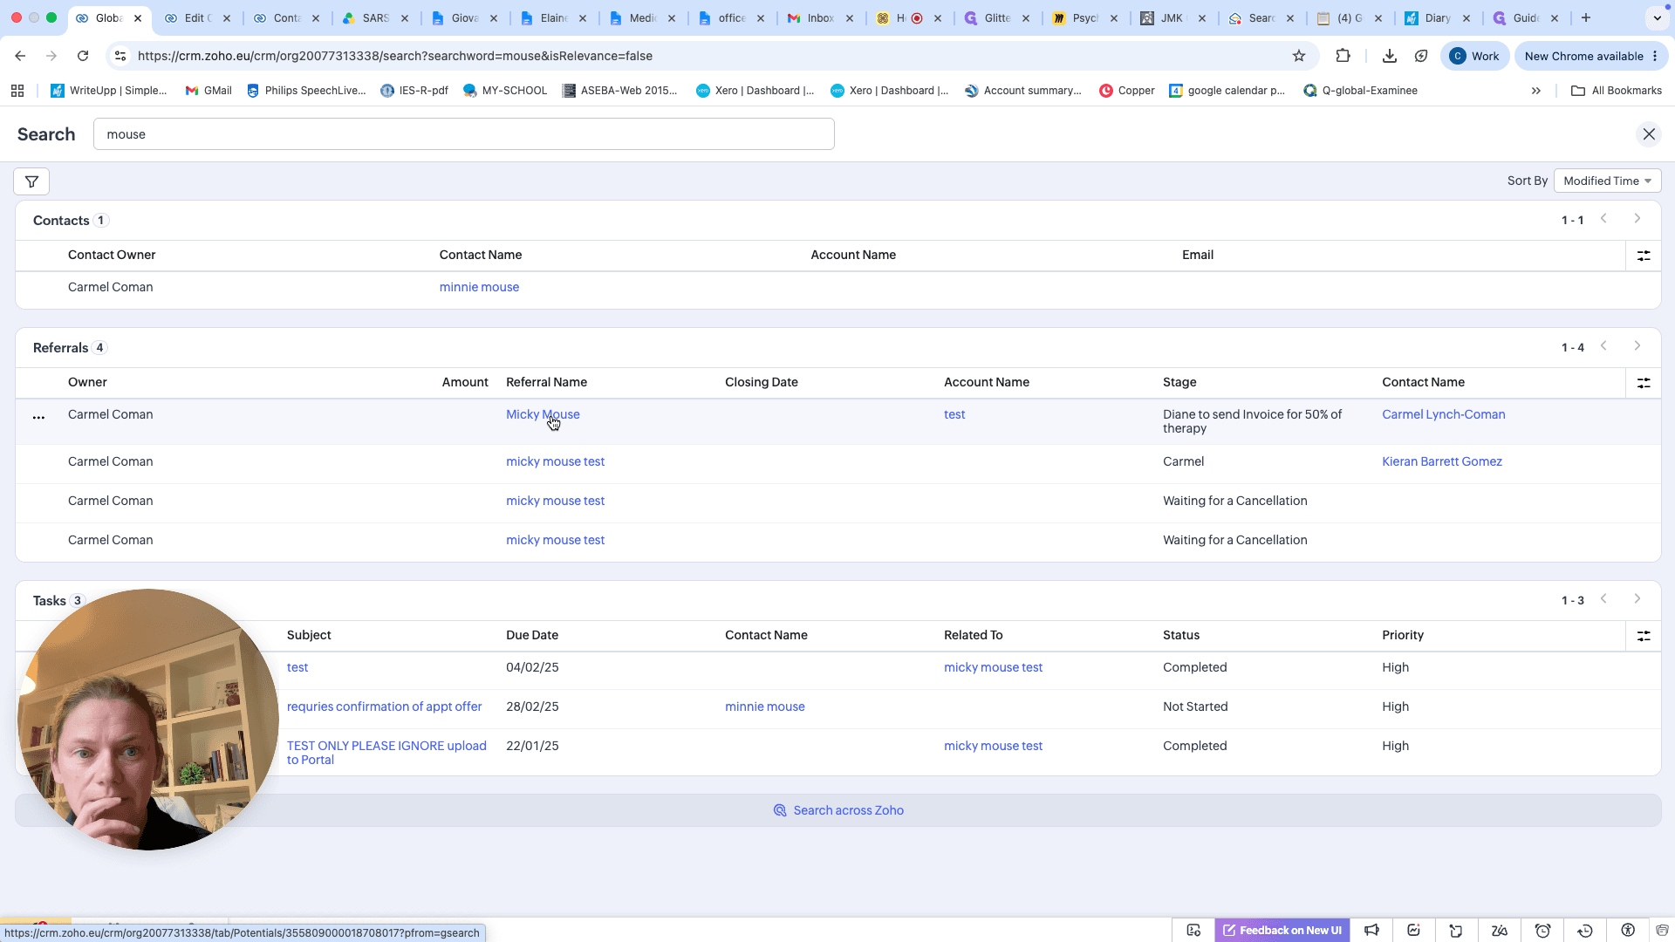
Task: Open the reminders alarm clock icon
Action: [x=1542, y=931]
